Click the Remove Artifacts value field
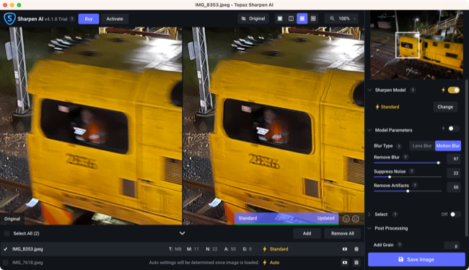 tap(454, 187)
